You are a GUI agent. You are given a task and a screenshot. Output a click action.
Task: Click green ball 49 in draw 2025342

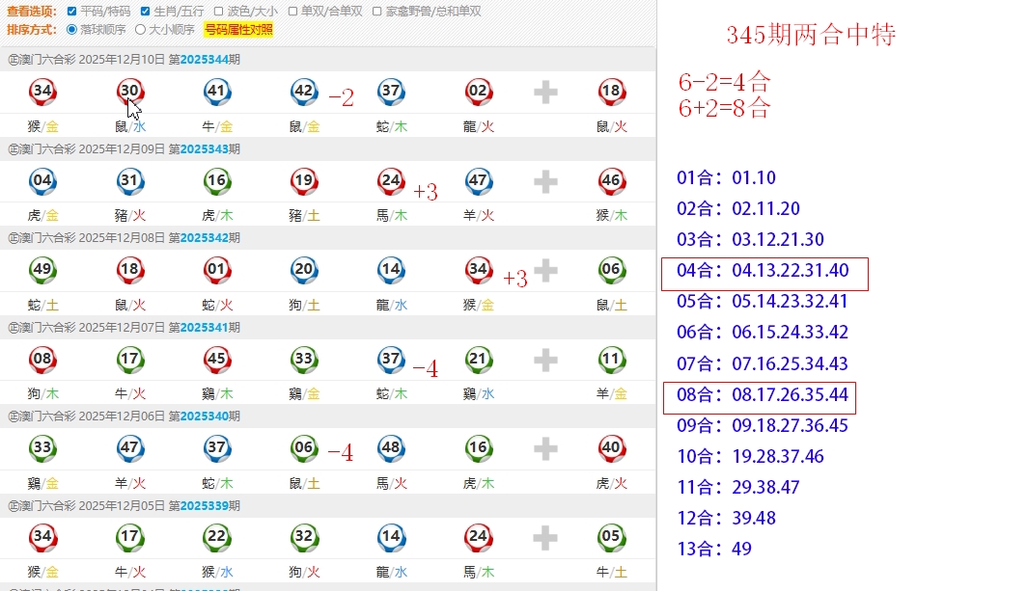pyautogui.click(x=42, y=271)
